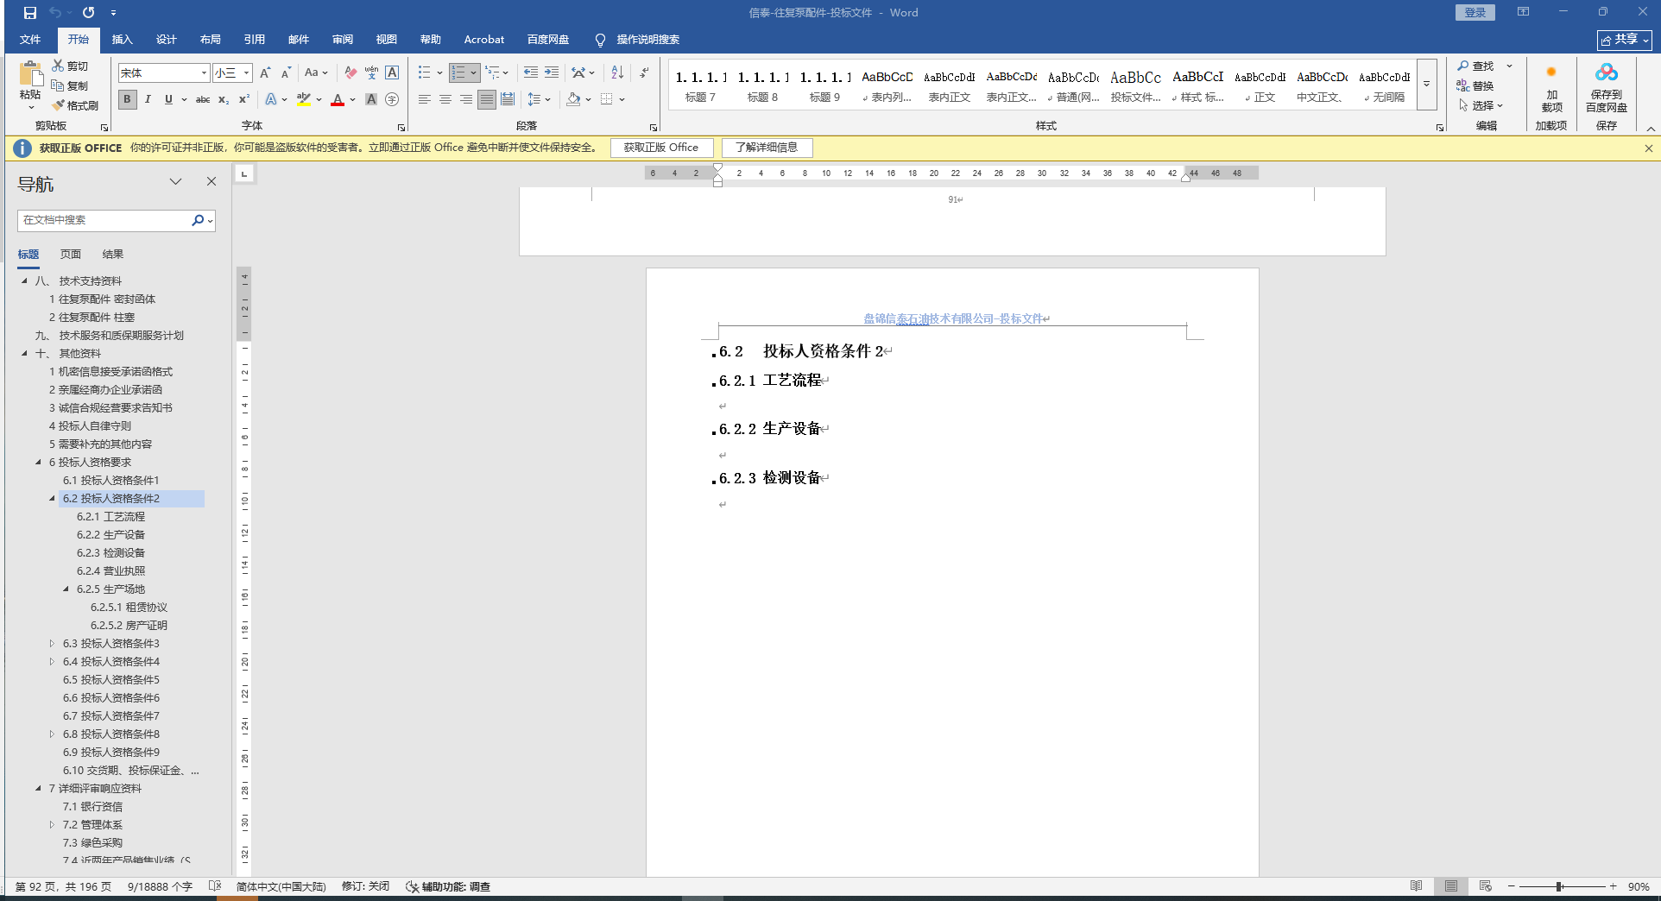
Task: Open the add-ins button
Action: pyautogui.click(x=1551, y=87)
